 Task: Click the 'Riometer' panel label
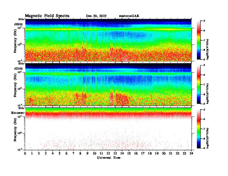coord(18,113)
